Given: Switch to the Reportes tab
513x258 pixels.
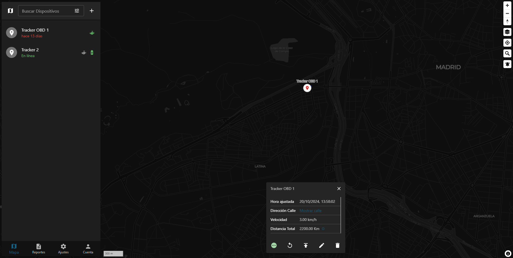Looking at the screenshot, I should tap(38, 248).
